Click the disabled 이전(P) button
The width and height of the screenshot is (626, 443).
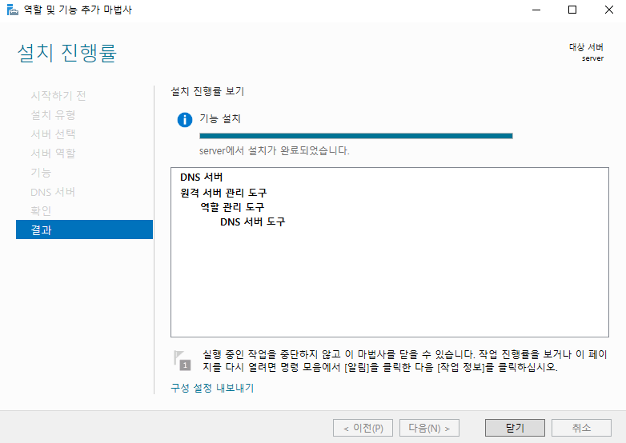click(x=363, y=428)
